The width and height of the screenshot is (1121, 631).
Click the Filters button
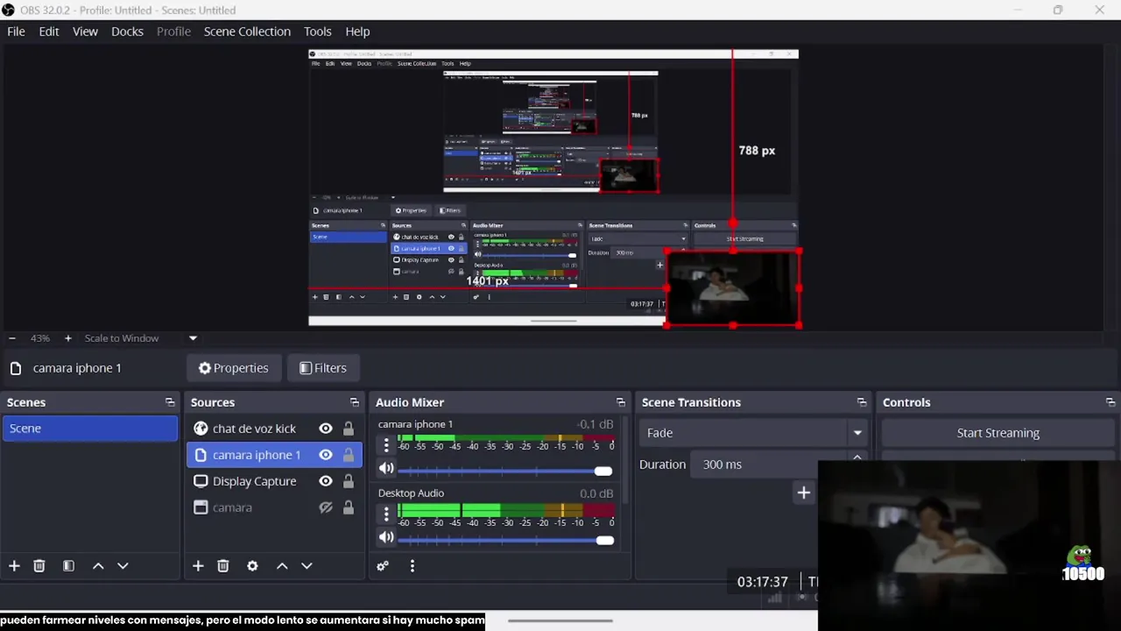[x=323, y=368]
